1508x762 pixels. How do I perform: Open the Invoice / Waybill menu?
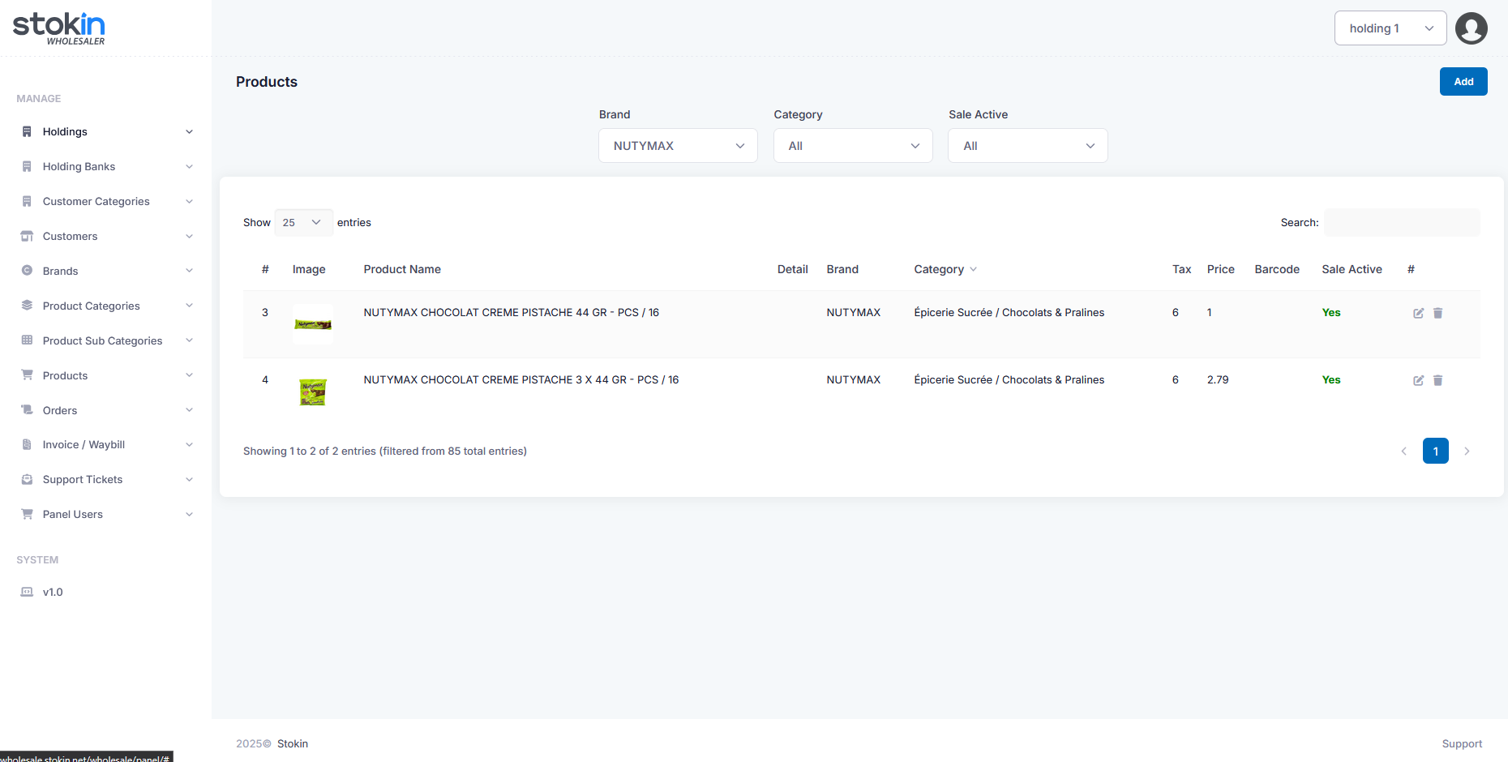[x=105, y=444]
